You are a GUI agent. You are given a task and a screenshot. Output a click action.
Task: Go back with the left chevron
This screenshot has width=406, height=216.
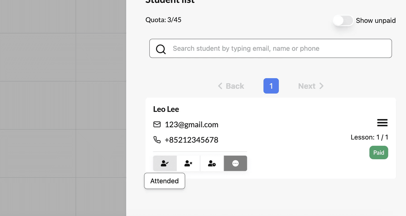point(220,86)
